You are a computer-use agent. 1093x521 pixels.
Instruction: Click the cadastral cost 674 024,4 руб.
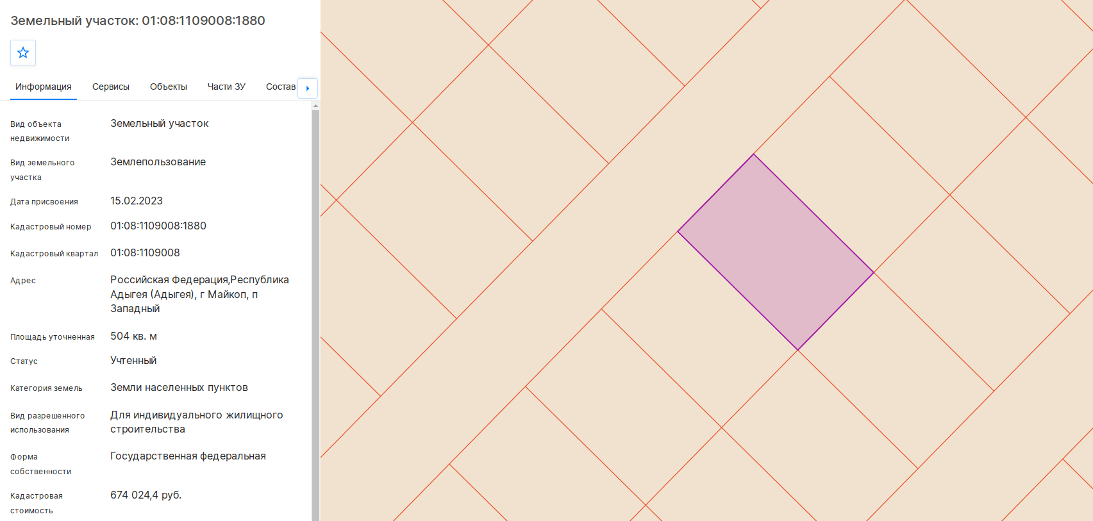coord(146,495)
